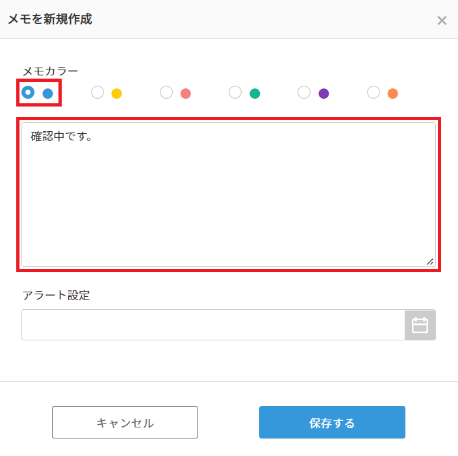Click the purple color dot swatch
Image resolution: width=458 pixels, height=456 pixels.
pos(324,94)
